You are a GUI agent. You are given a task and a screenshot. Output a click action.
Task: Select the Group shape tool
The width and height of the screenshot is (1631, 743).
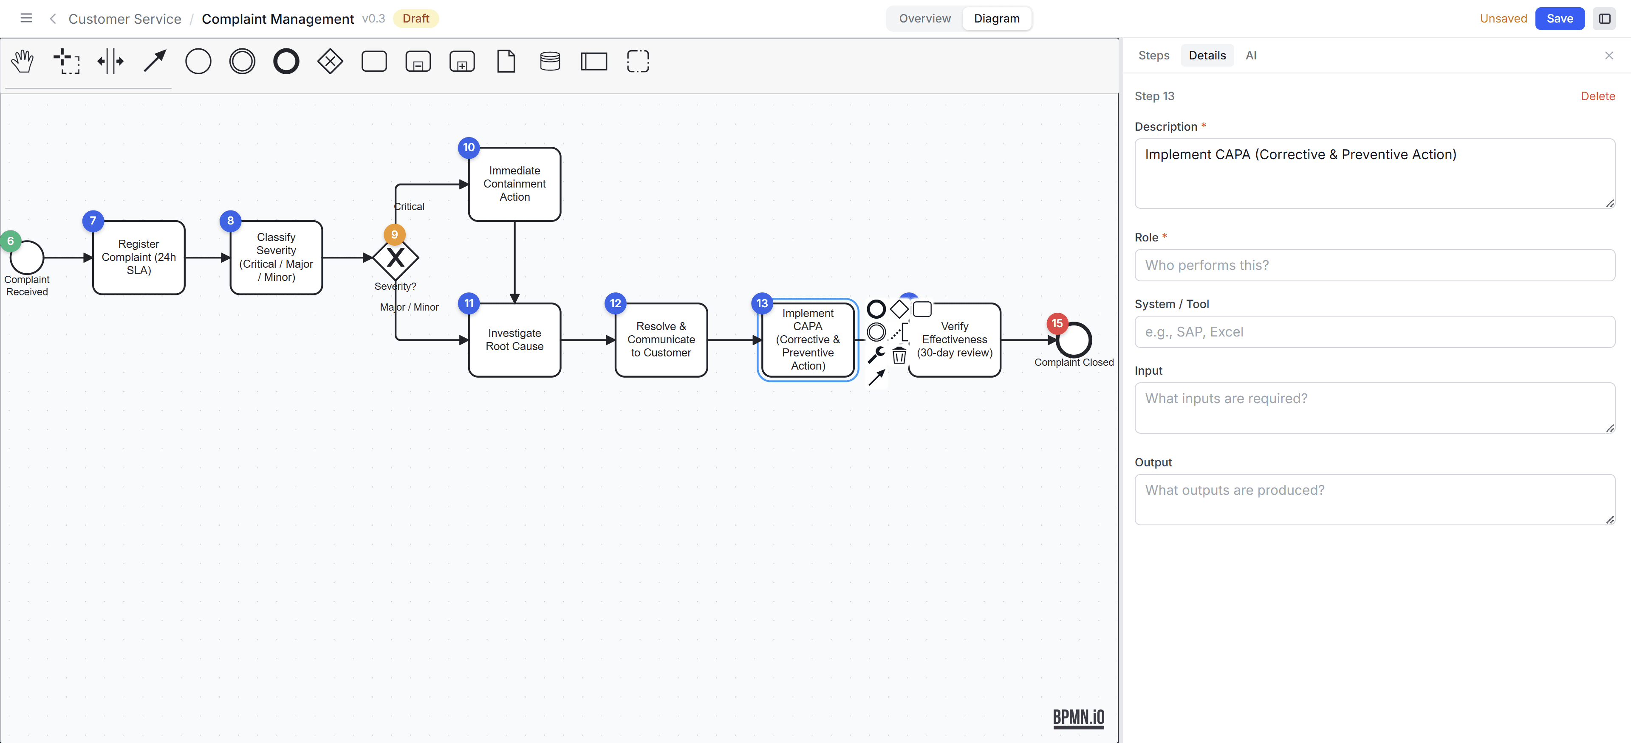pyautogui.click(x=638, y=61)
